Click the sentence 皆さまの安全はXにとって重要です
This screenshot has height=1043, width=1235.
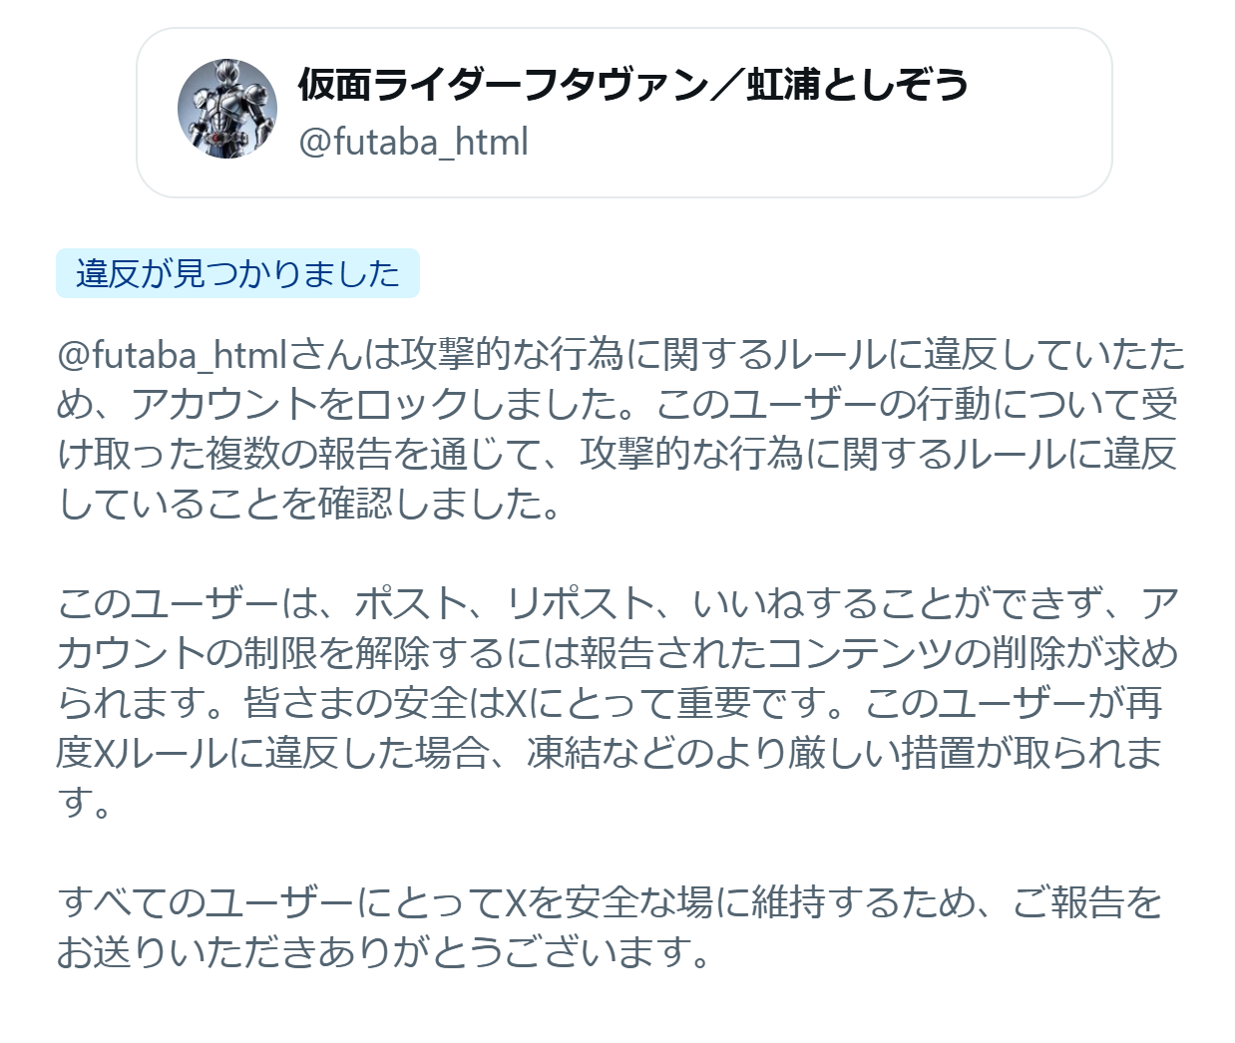[x=533, y=704]
